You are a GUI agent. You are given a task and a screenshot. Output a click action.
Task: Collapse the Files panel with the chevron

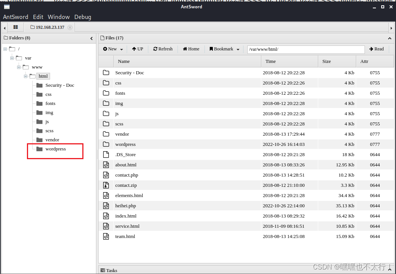(x=390, y=38)
